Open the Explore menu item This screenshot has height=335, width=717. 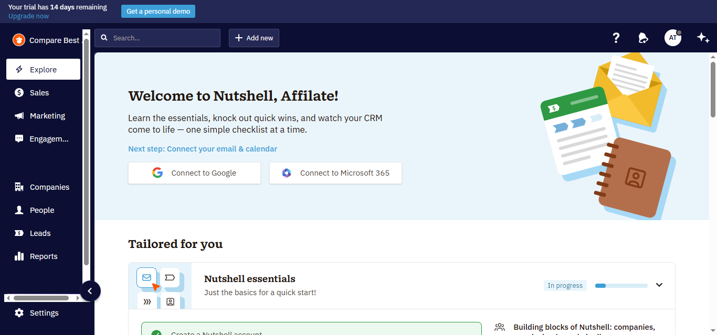[43, 69]
